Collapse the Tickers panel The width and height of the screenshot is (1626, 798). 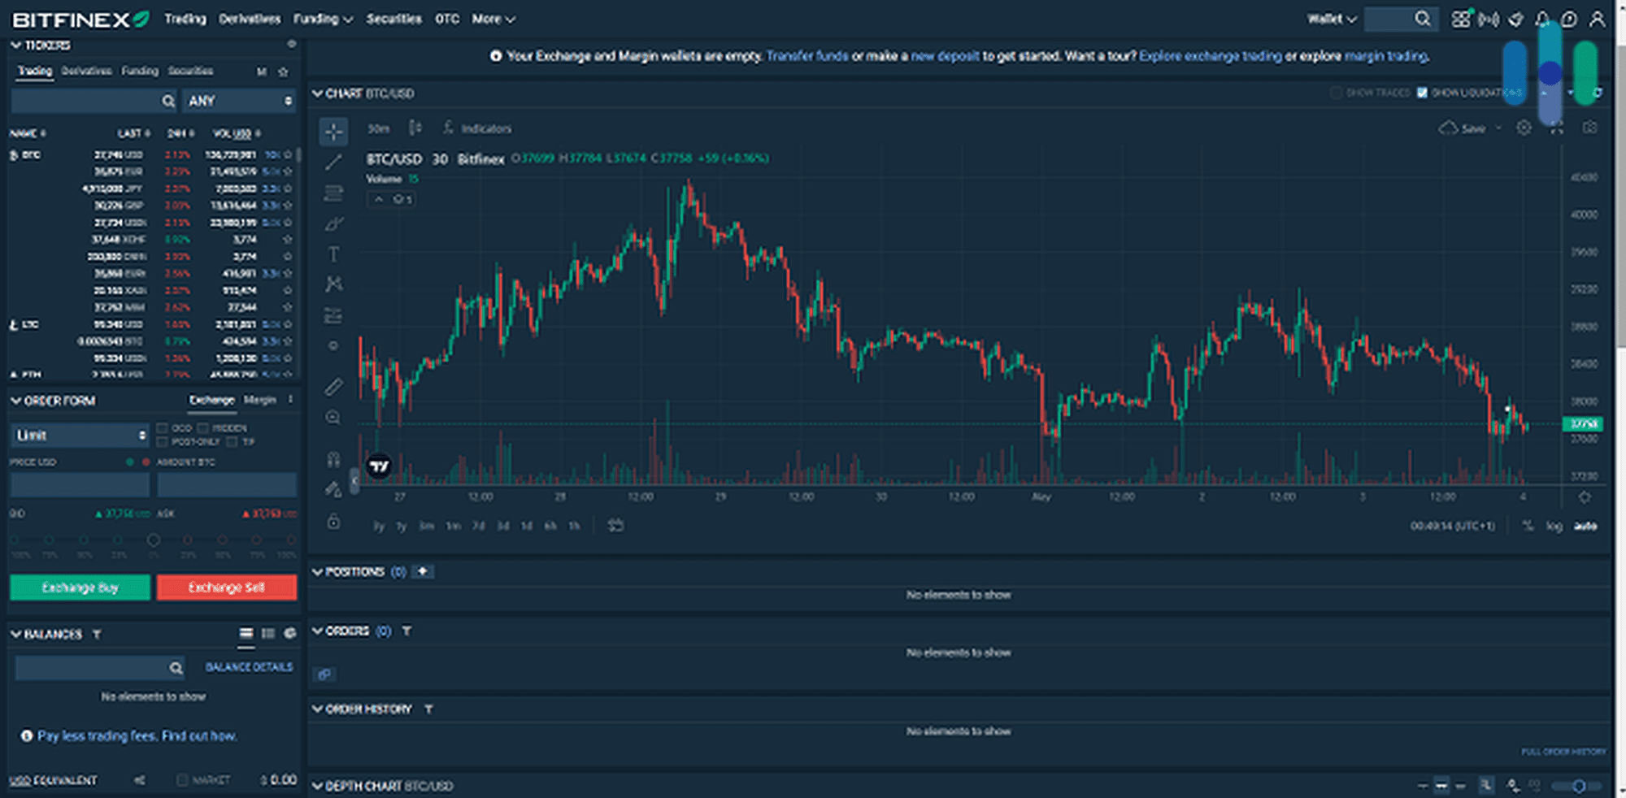(x=15, y=46)
